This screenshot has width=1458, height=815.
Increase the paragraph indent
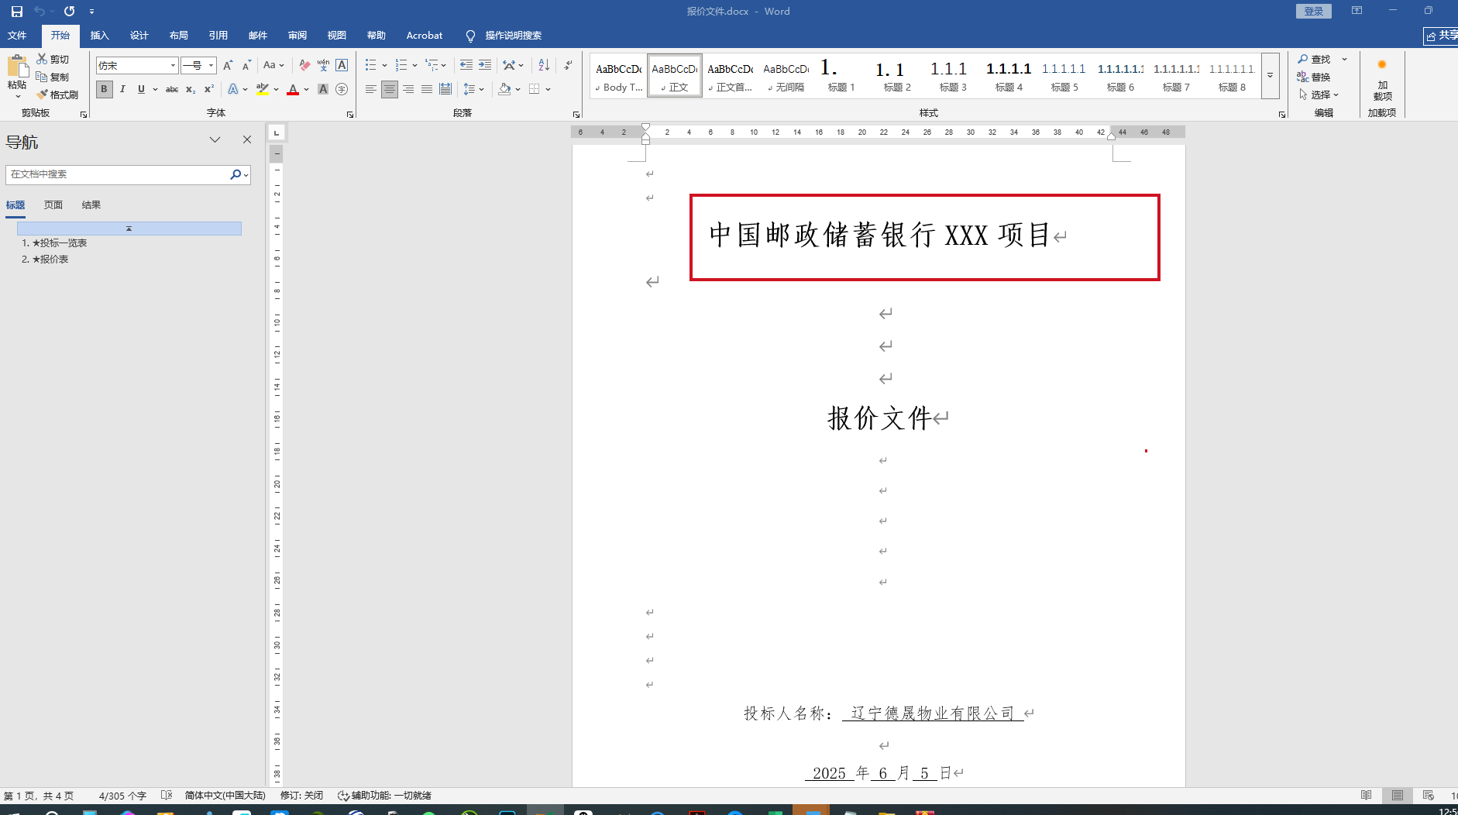(x=485, y=66)
